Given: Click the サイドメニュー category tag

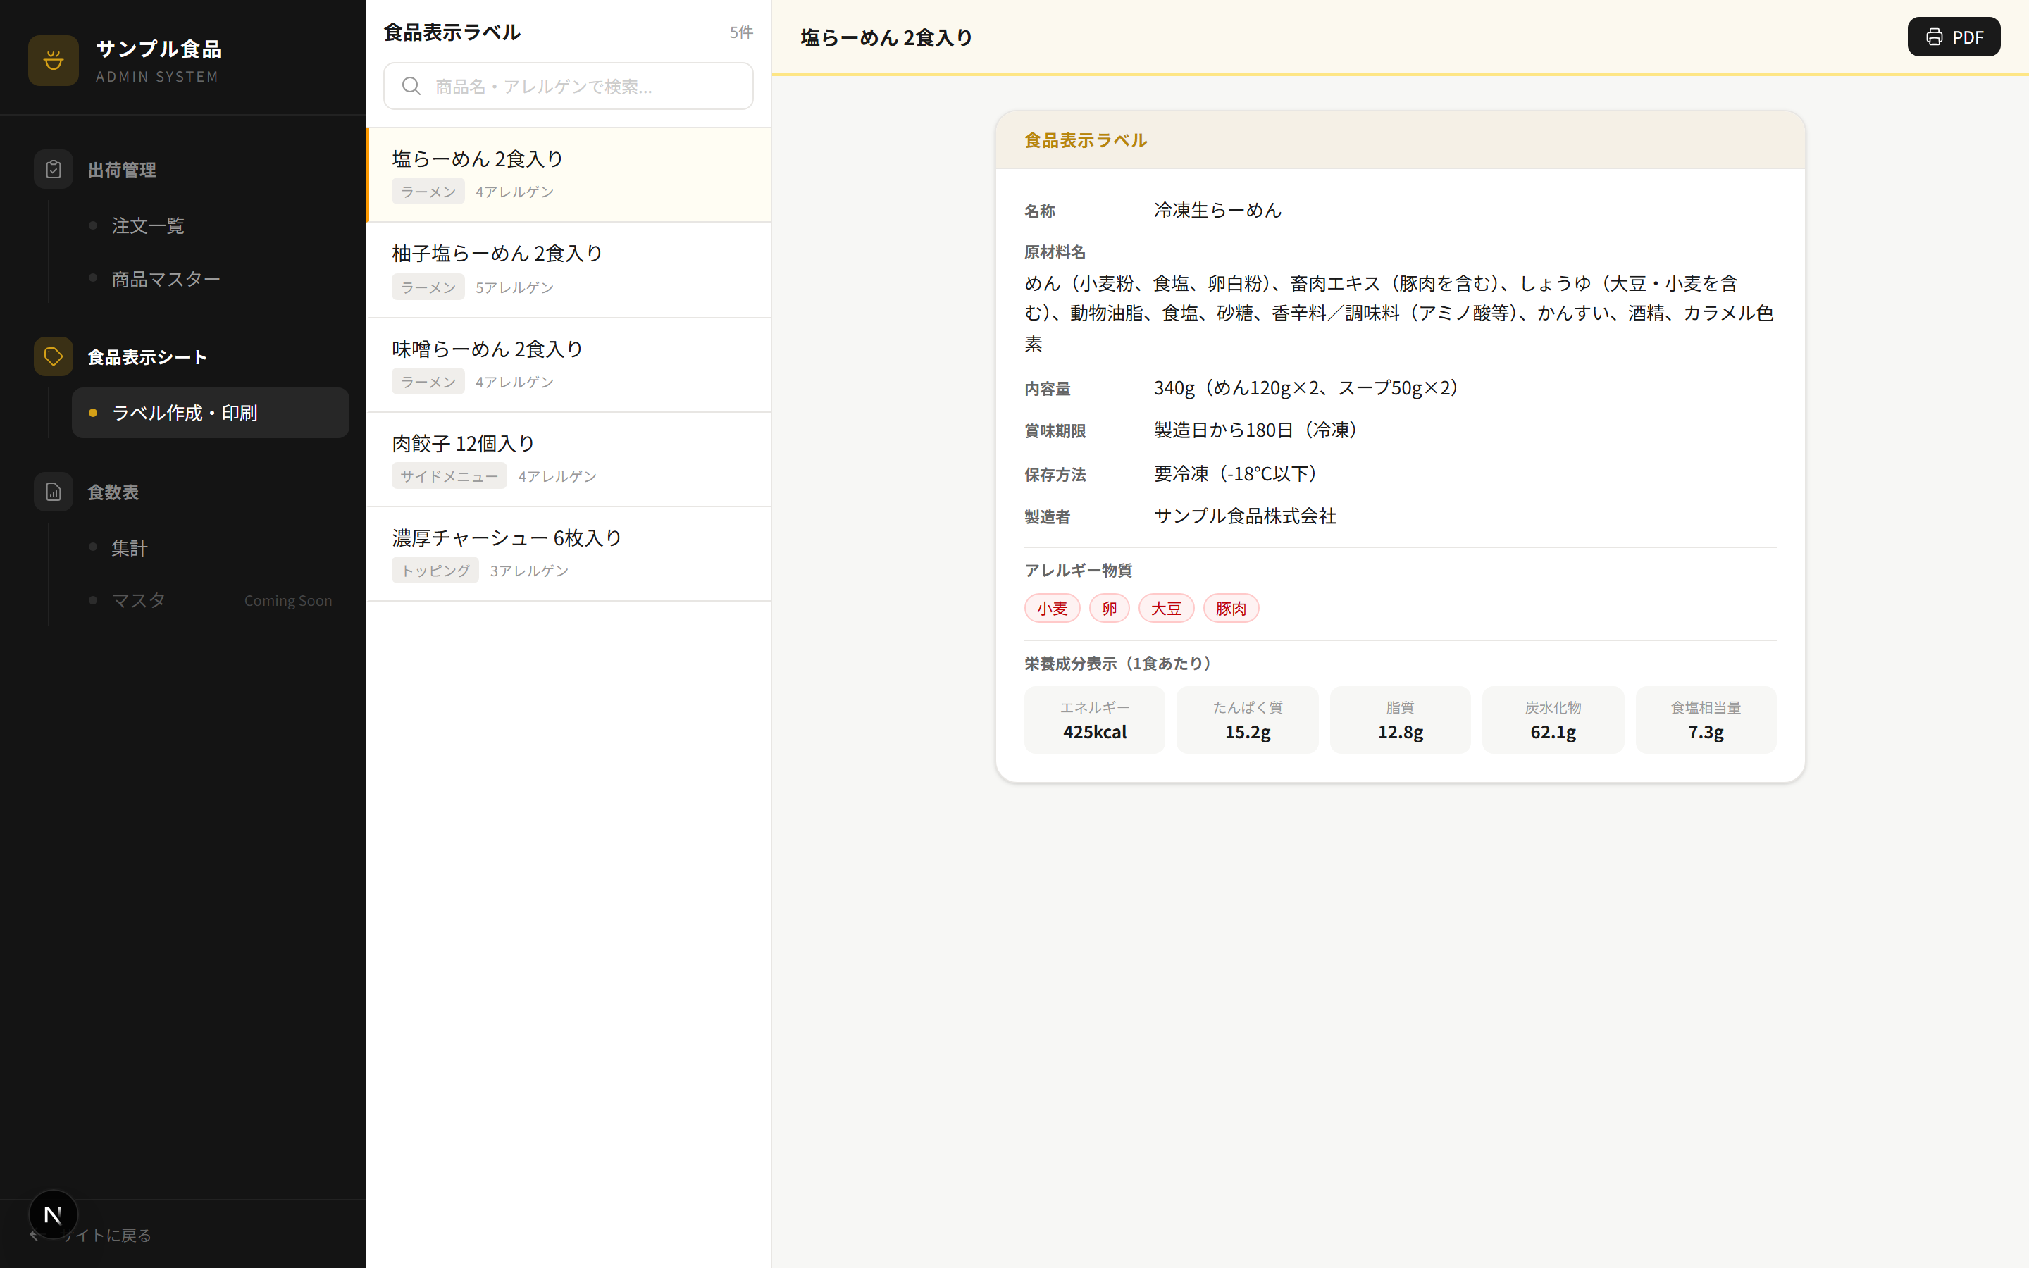Looking at the screenshot, I should [449, 475].
